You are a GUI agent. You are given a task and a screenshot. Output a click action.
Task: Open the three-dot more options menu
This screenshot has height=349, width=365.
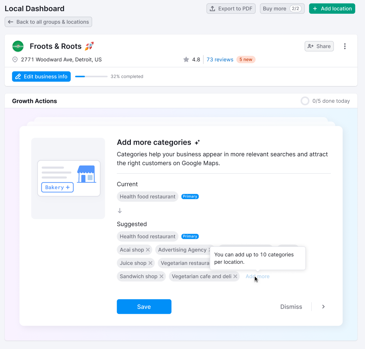345,46
